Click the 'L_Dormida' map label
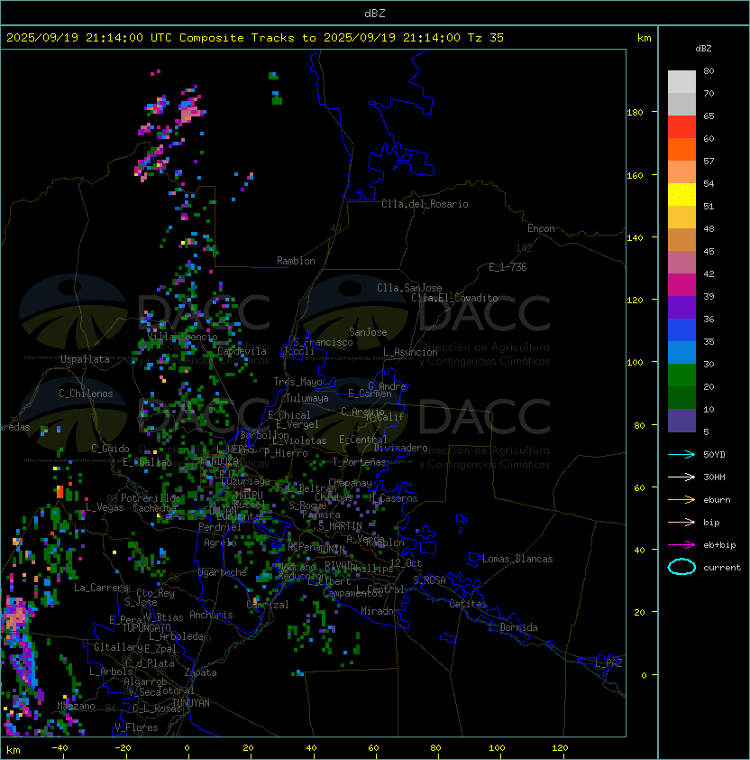 point(513,627)
